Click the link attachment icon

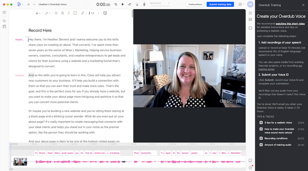click(83, 13)
